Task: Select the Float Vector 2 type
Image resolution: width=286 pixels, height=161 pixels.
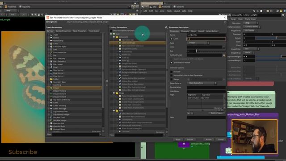Action: 59,70
